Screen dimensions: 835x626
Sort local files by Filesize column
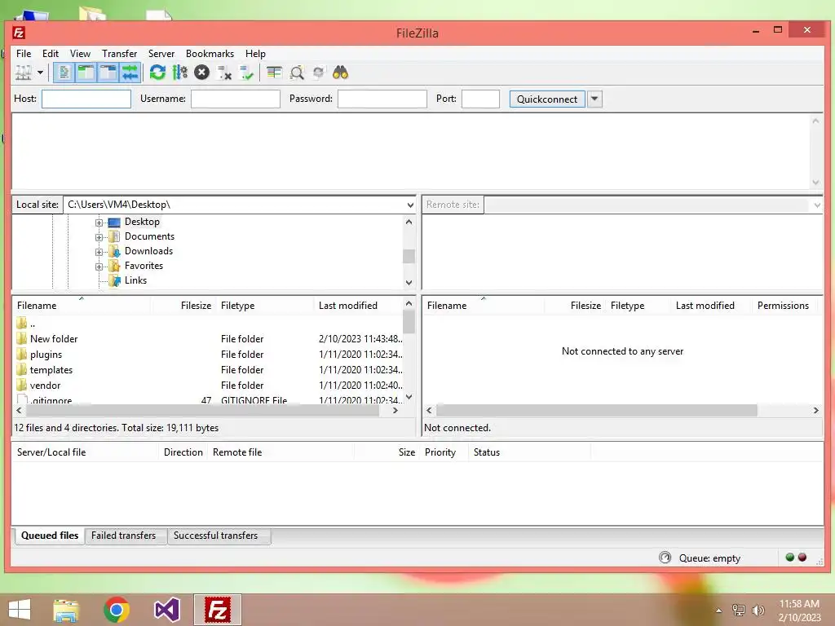click(184, 306)
